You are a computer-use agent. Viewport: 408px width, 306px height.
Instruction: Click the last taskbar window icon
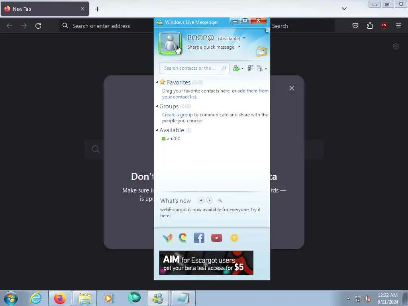tap(184, 298)
